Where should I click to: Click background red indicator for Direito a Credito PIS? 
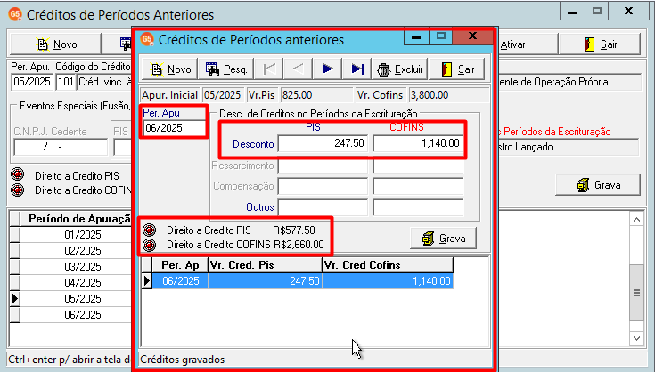click(x=17, y=174)
